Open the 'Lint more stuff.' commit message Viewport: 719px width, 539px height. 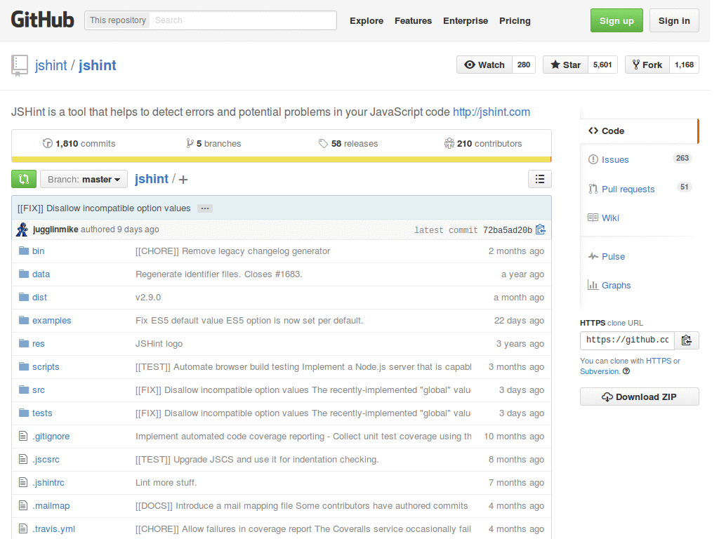click(166, 483)
